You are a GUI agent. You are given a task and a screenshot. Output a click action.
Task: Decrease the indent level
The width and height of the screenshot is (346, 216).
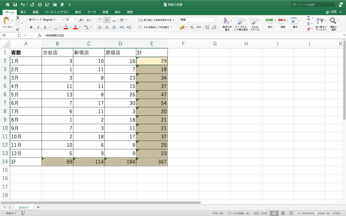point(122,27)
